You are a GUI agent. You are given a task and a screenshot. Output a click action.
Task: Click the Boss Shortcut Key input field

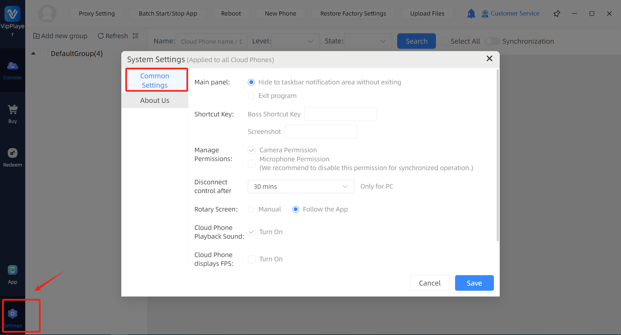pyautogui.click(x=341, y=114)
